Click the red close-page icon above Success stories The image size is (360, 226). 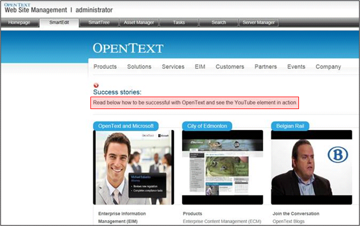(96, 85)
